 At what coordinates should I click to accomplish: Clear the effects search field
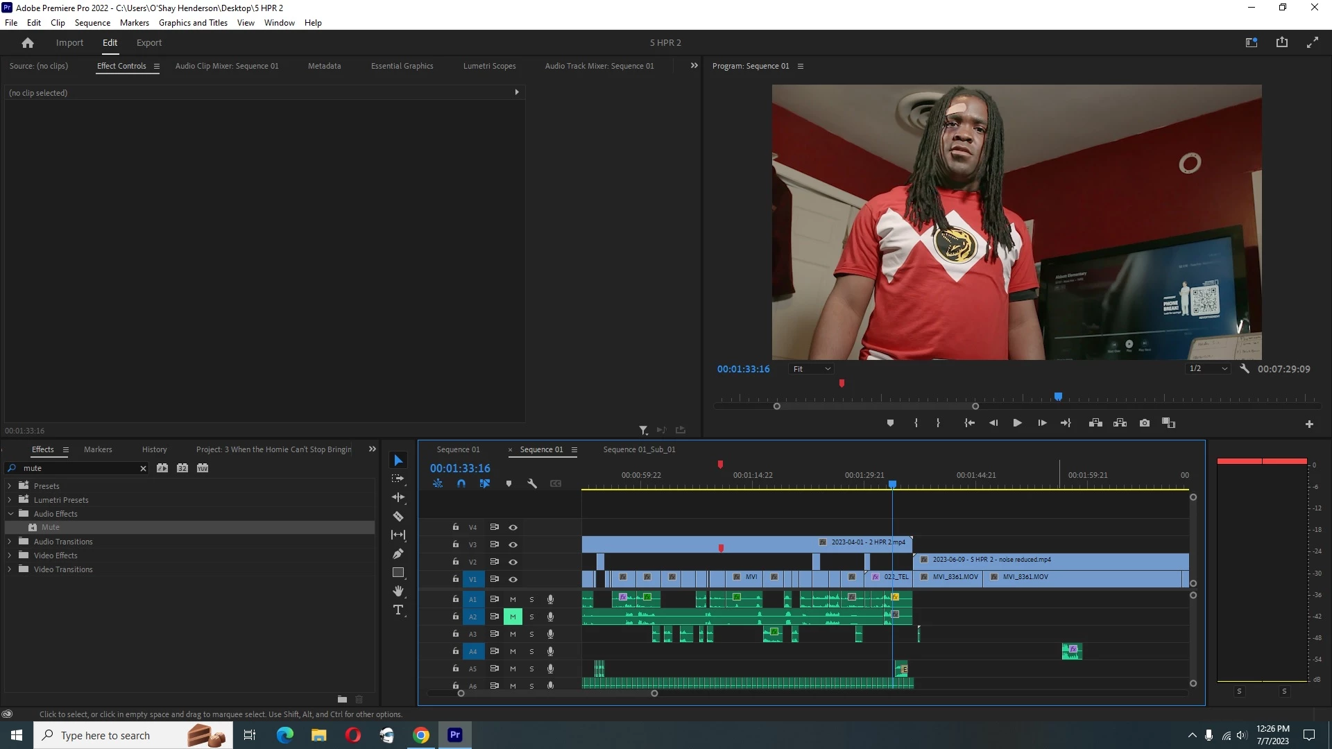coord(144,469)
